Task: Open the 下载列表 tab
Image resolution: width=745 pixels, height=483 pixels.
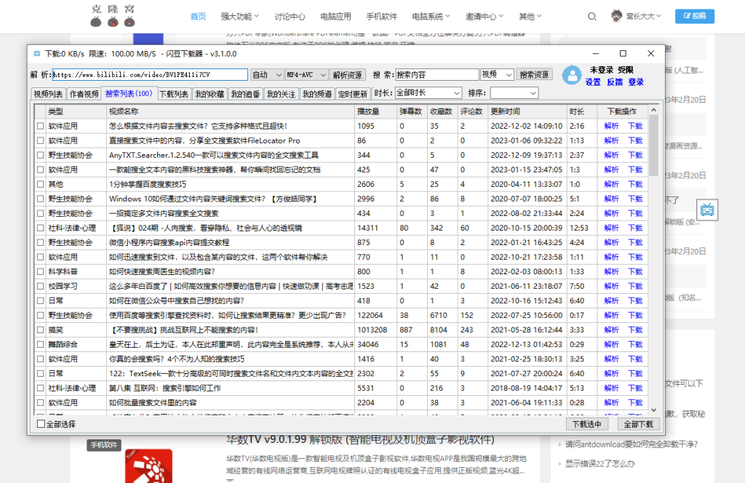Action: tap(174, 94)
